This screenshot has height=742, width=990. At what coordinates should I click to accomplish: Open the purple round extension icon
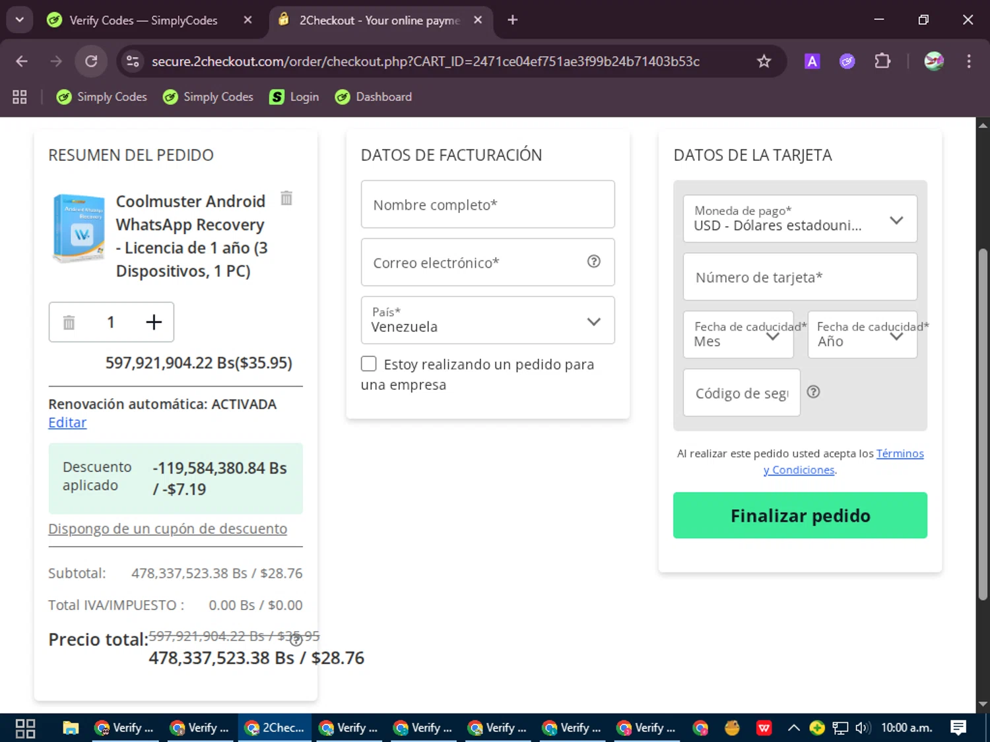coord(847,61)
